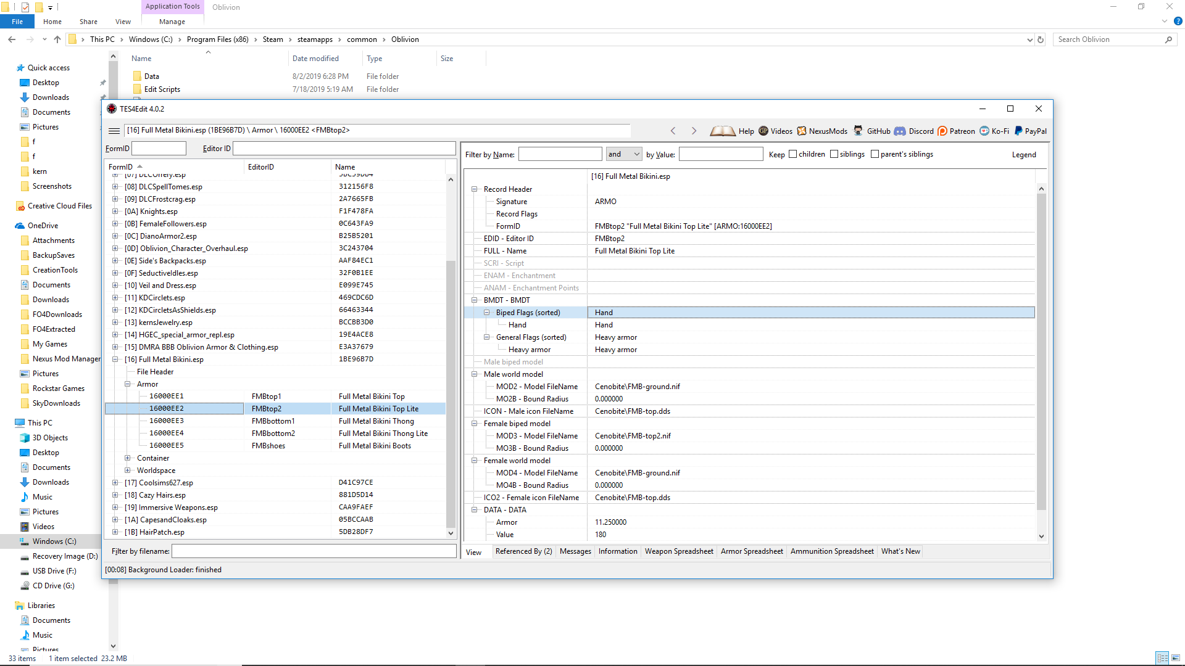
Task: Collapse the Armor group node
Action: coord(128,384)
